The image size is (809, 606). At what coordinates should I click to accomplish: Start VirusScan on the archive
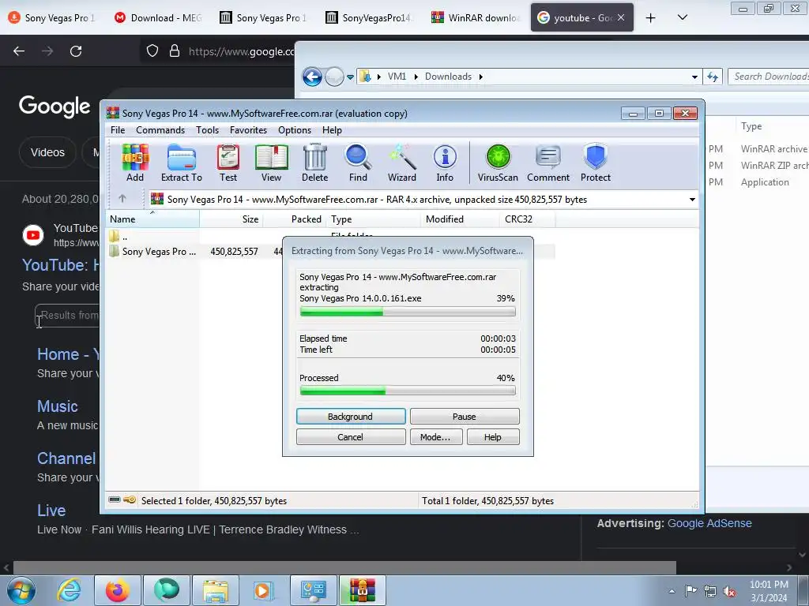pyautogui.click(x=498, y=163)
